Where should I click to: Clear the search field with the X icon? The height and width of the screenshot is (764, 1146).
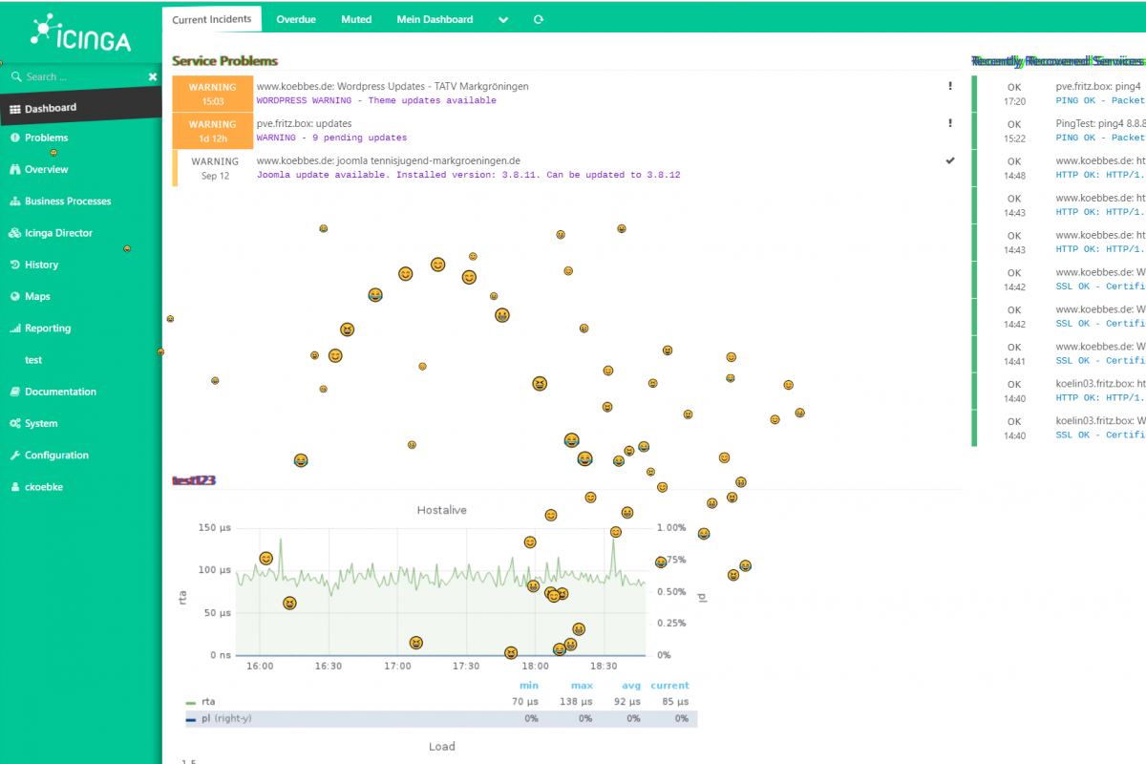pos(153,76)
